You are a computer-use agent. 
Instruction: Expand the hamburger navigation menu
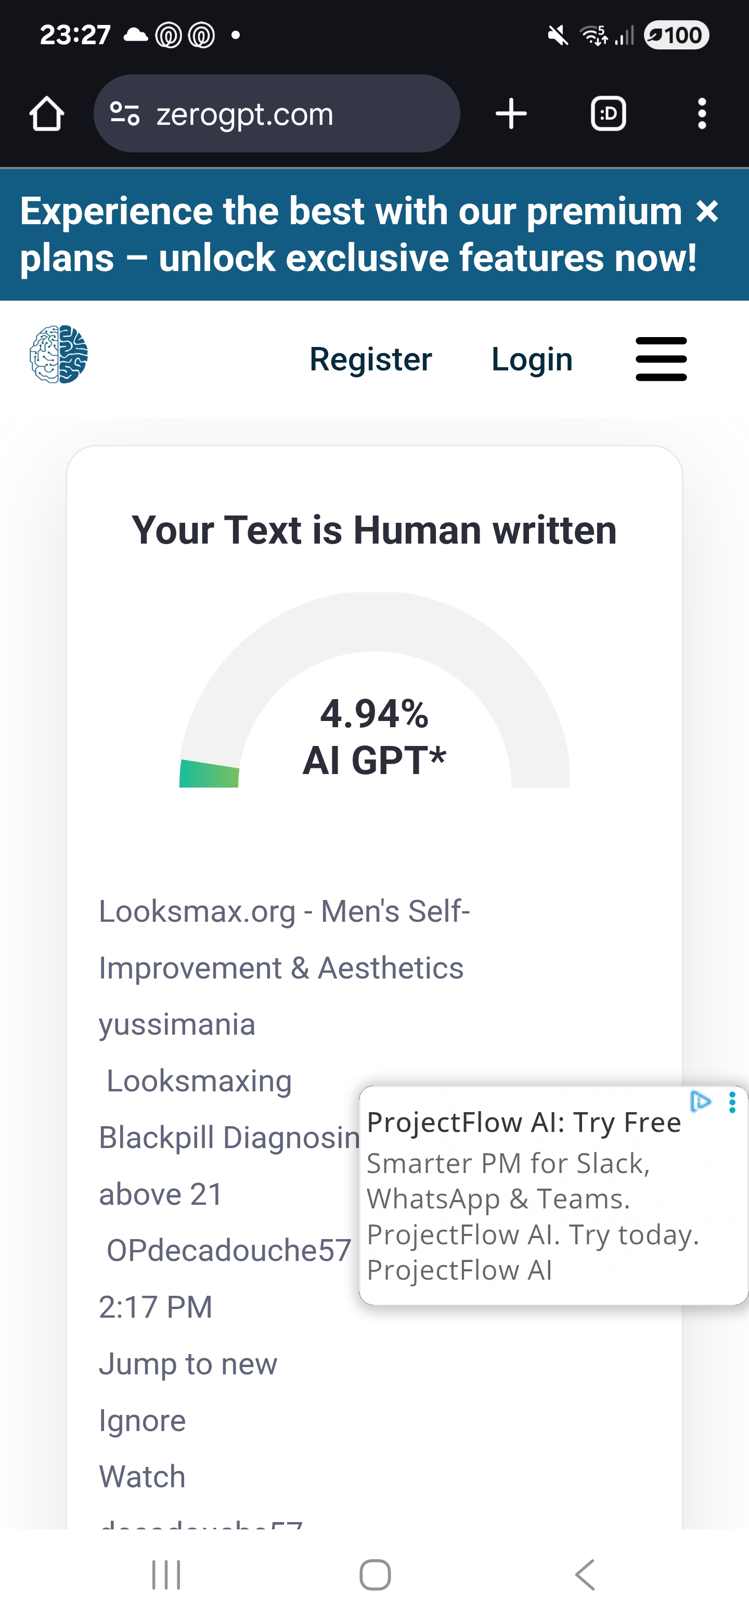(x=661, y=359)
